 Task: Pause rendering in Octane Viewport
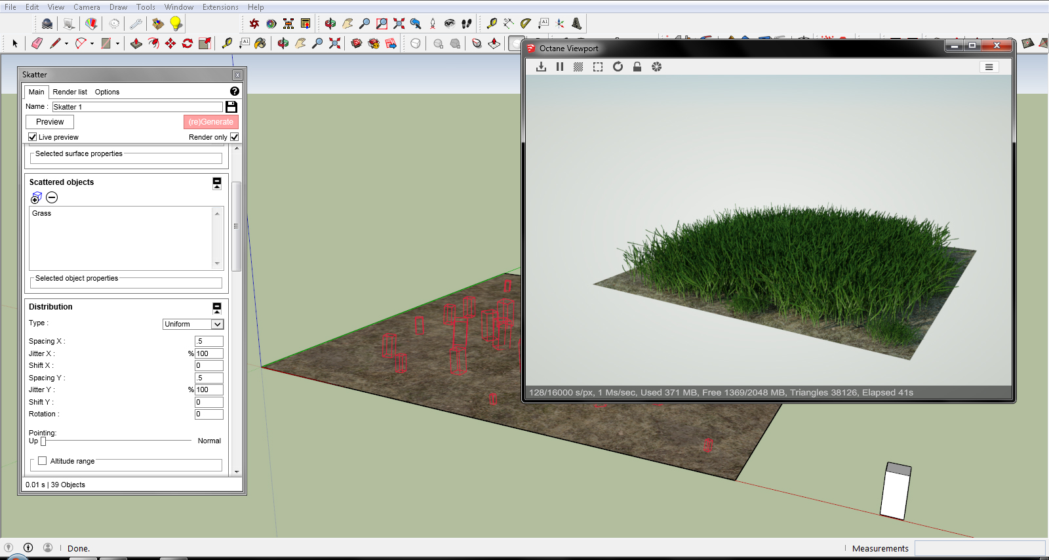pos(560,67)
